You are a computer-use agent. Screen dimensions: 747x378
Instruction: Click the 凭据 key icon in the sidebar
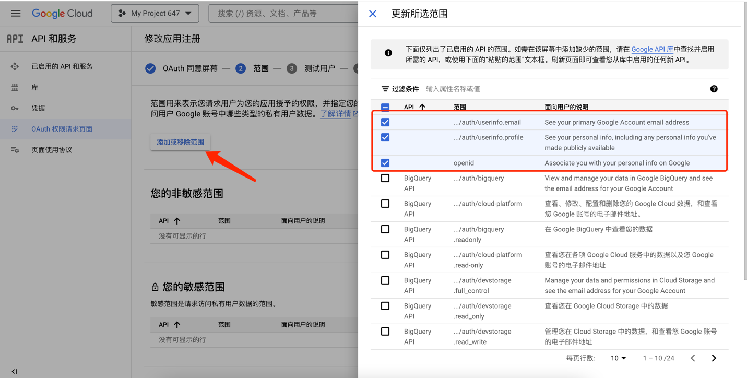click(15, 108)
